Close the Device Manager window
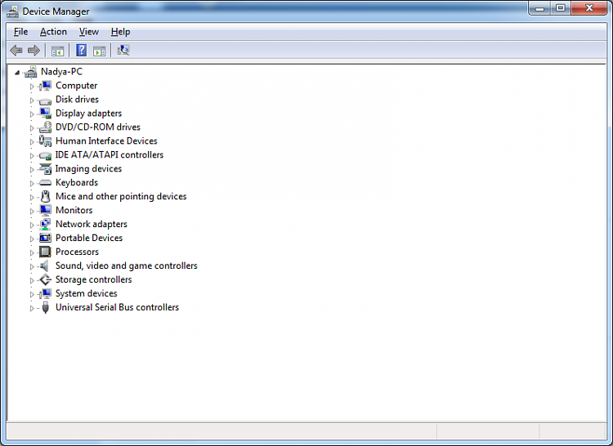 [589, 8]
